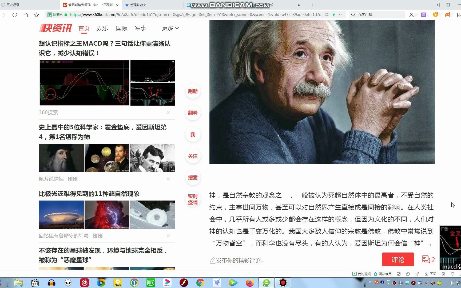
Task: Open the 史上最牛的5位科学家 article
Action: [103, 132]
